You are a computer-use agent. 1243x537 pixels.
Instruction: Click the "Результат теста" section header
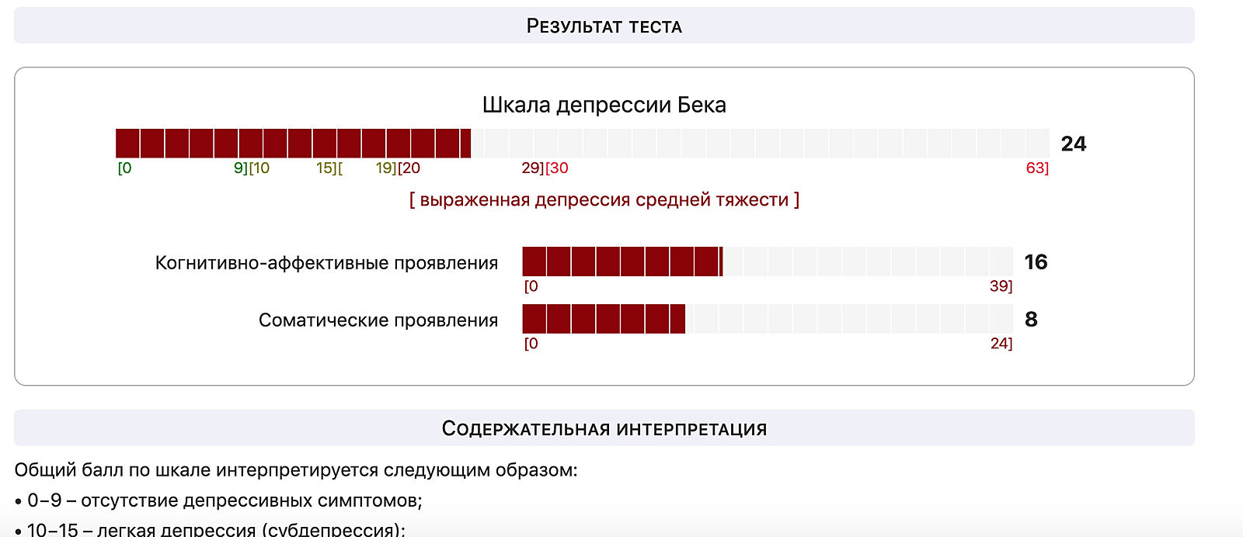tap(604, 26)
